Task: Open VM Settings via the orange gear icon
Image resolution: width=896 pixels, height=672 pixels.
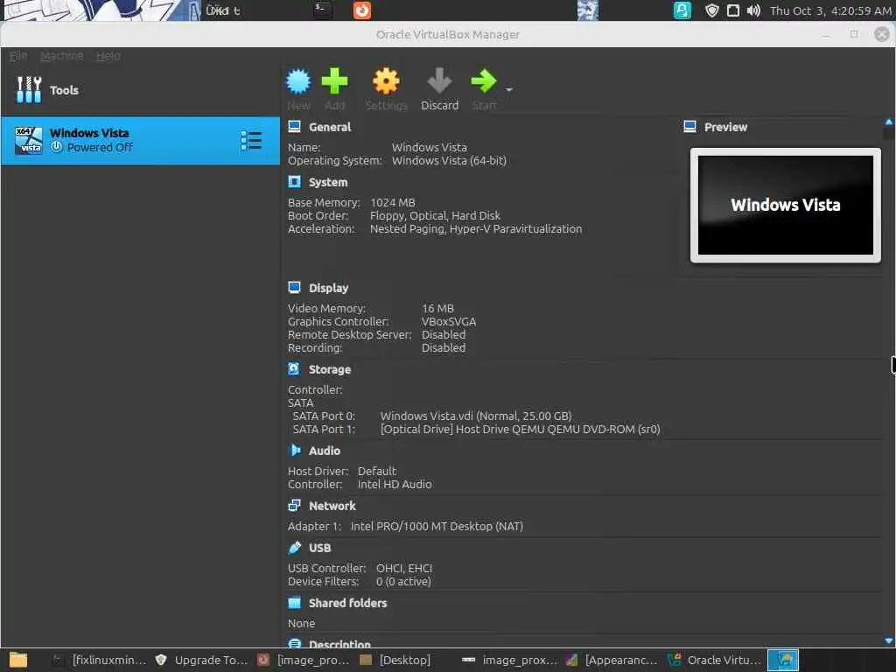Action: [x=386, y=81]
